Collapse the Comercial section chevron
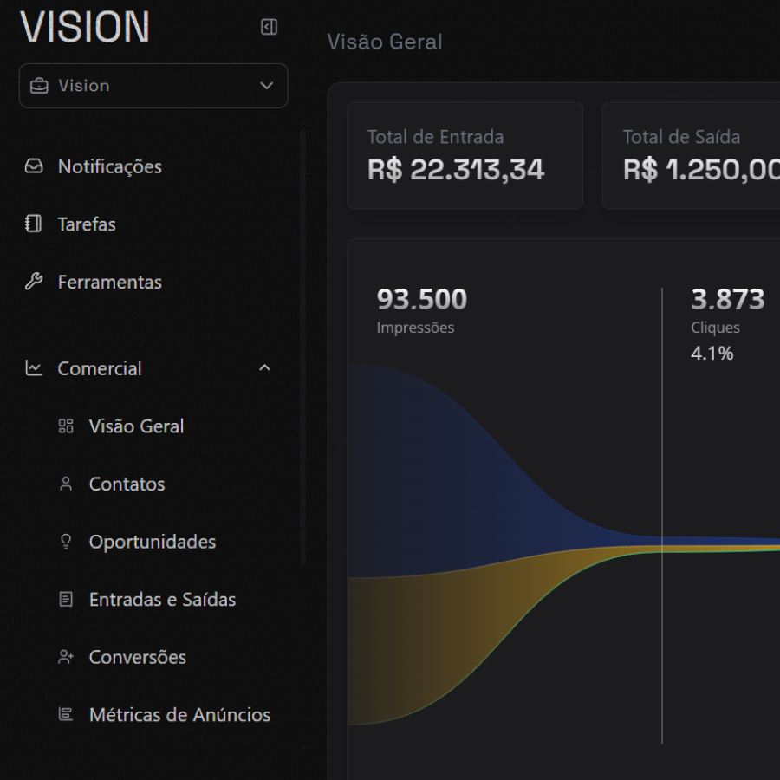780x780 pixels. coord(265,368)
